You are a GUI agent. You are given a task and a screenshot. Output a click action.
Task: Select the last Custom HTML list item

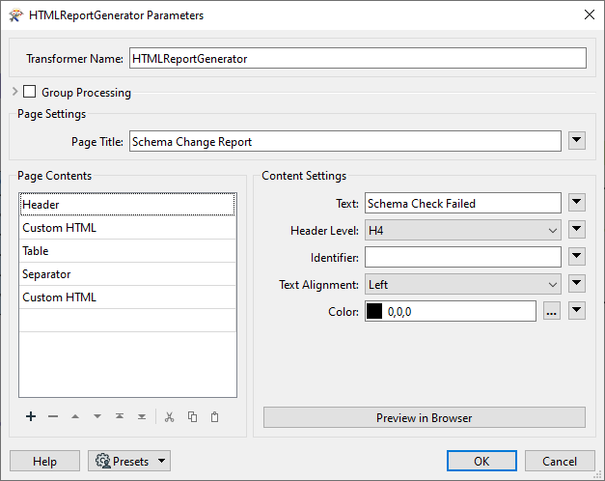(x=127, y=297)
